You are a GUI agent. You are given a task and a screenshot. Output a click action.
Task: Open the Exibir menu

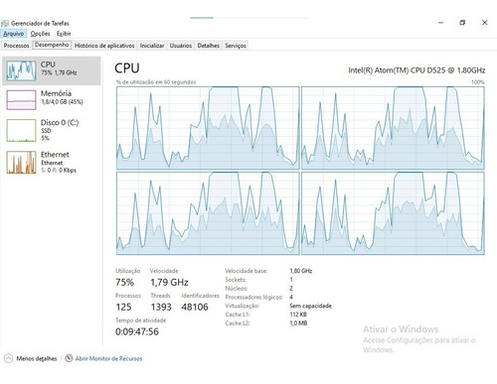pyautogui.click(x=64, y=34)
